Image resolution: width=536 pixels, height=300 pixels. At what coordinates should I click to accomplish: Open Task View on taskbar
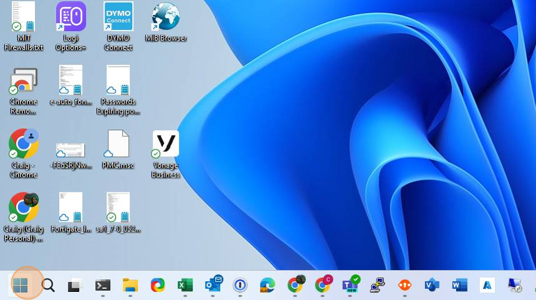(x=75, y=285)
